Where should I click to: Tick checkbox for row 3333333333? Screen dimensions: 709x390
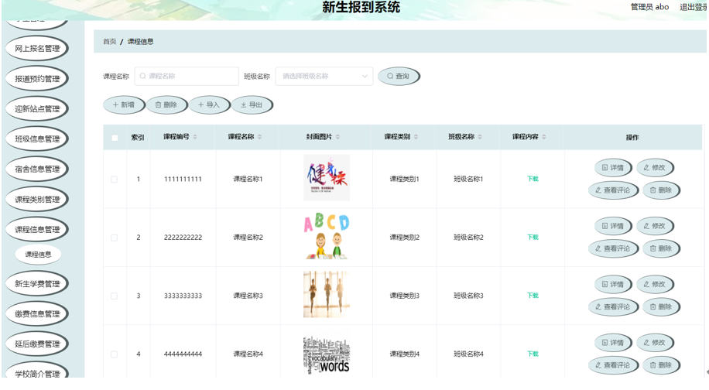(115, 296)
